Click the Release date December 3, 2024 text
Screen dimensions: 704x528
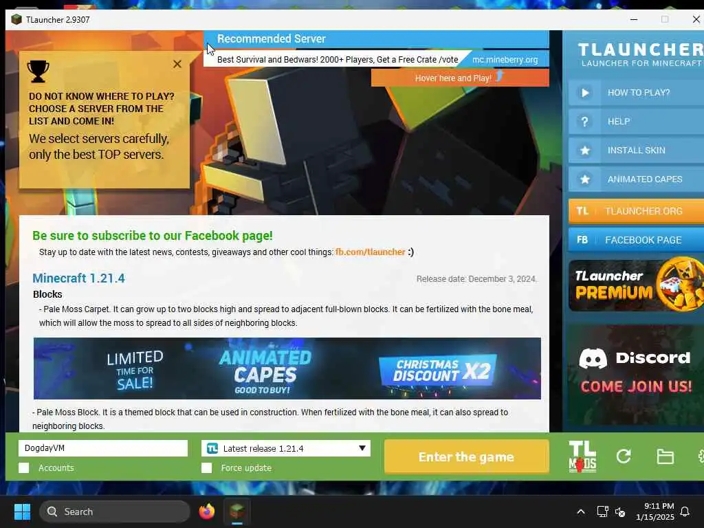[x=476, y=279]
